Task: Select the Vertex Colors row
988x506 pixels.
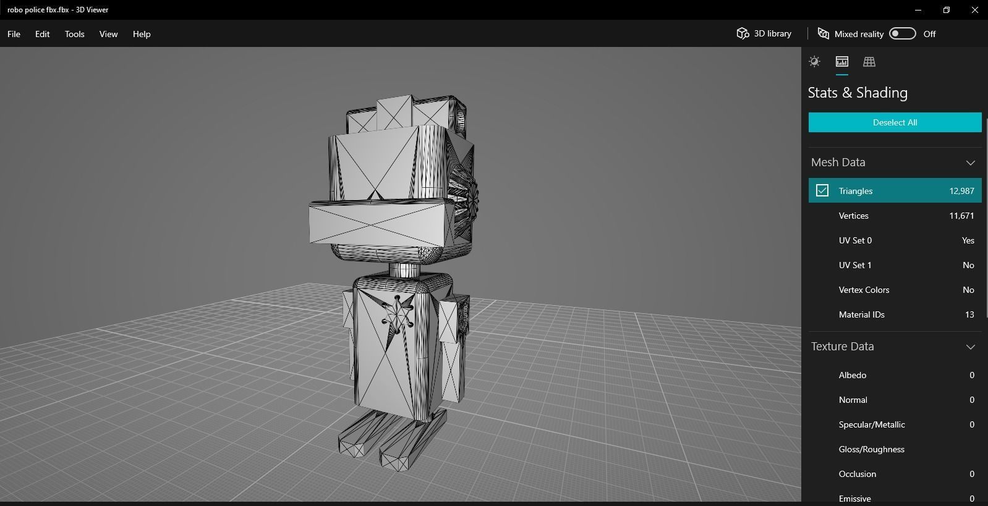Action: point(895,290)
